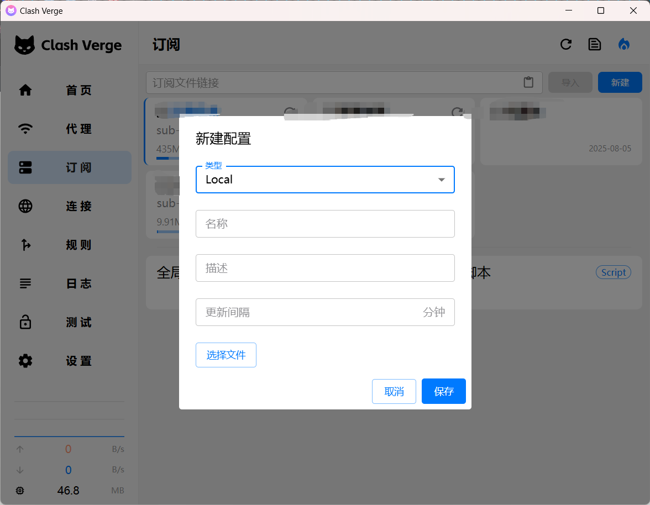Image resolution: width=650 pixels, height=505 pixels.
Task: Click the Clash Verge cat logo
Action: click(x=24, y=45)
